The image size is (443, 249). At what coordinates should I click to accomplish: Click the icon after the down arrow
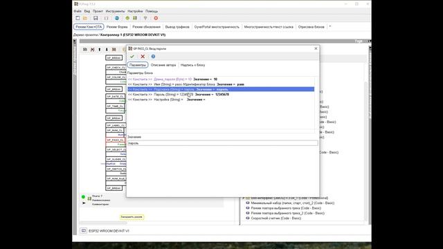click(114, 49)
